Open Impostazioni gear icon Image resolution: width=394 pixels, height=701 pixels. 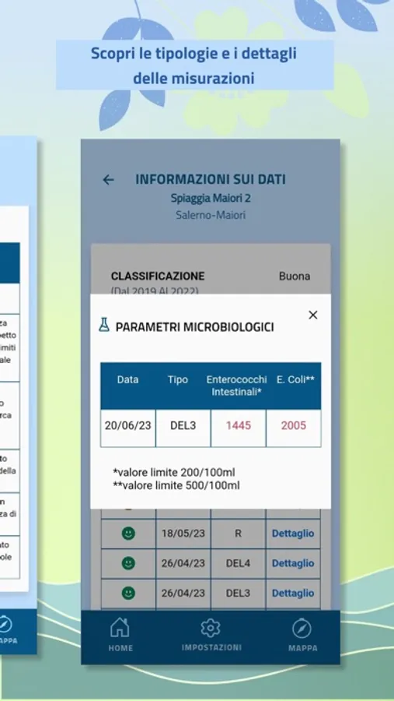211,628
